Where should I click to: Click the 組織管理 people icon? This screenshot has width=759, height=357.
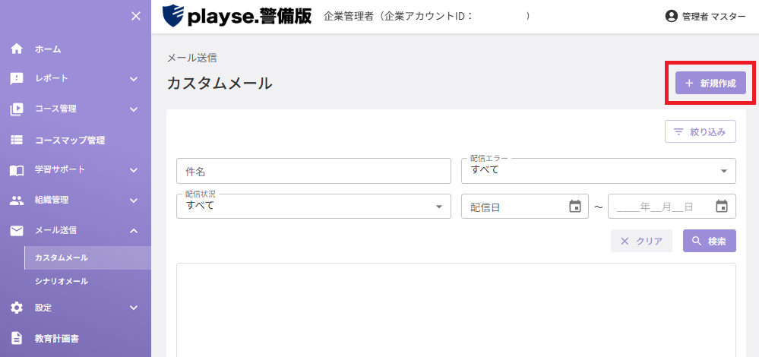[17, 201]
